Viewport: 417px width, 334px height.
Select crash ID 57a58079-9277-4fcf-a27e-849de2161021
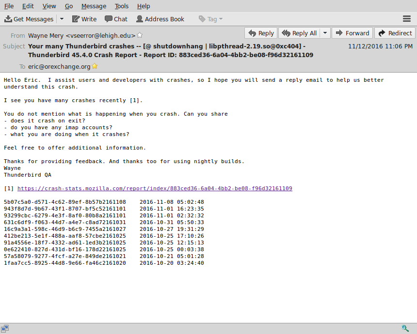coord(65,256)
